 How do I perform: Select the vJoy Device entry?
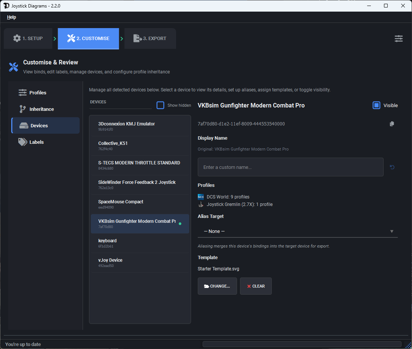click(x=140, y=262)
